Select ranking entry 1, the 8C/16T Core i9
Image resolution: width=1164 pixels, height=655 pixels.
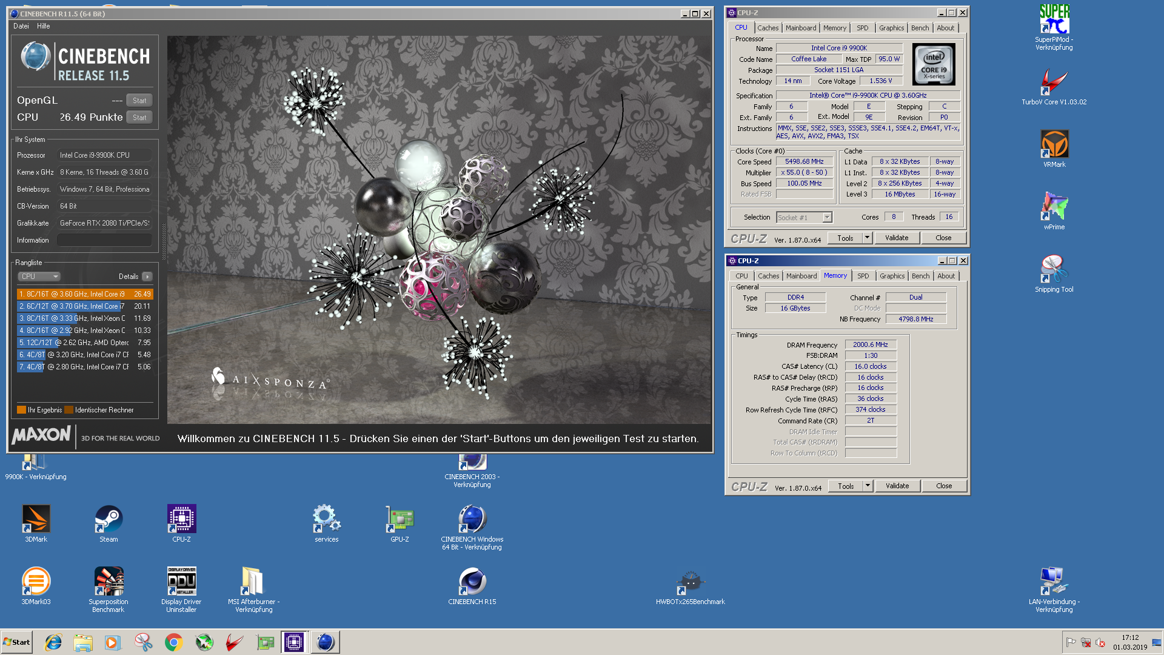[x=85, y=294]
